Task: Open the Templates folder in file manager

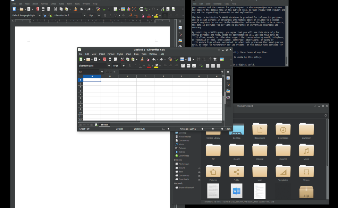Action: click(x=283, y=173)
